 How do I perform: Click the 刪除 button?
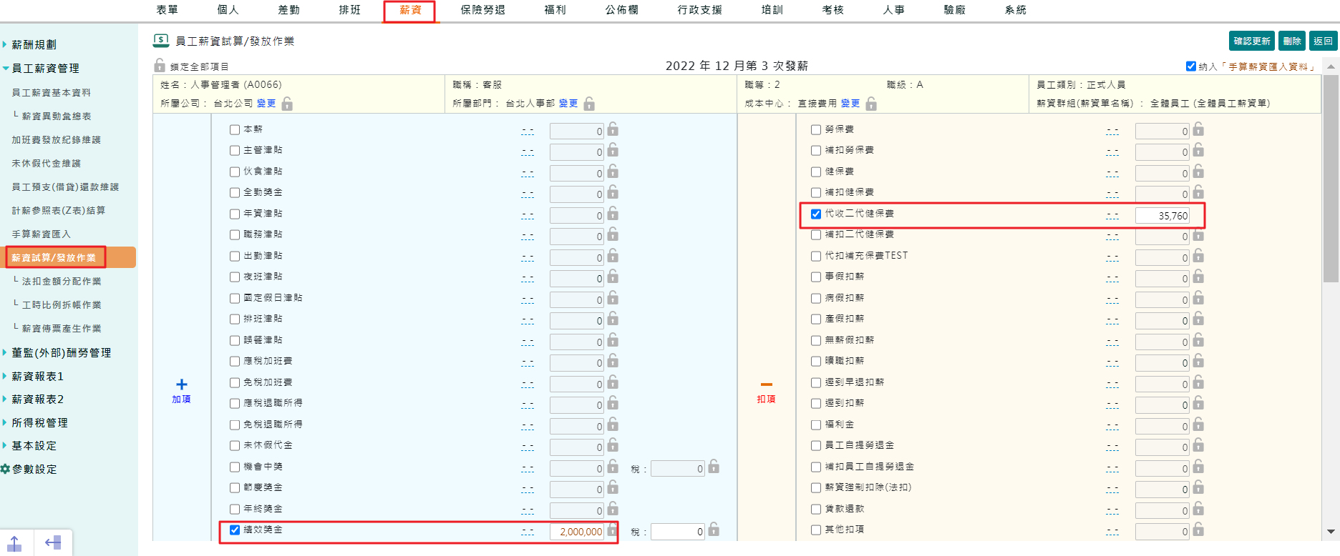1292,41
